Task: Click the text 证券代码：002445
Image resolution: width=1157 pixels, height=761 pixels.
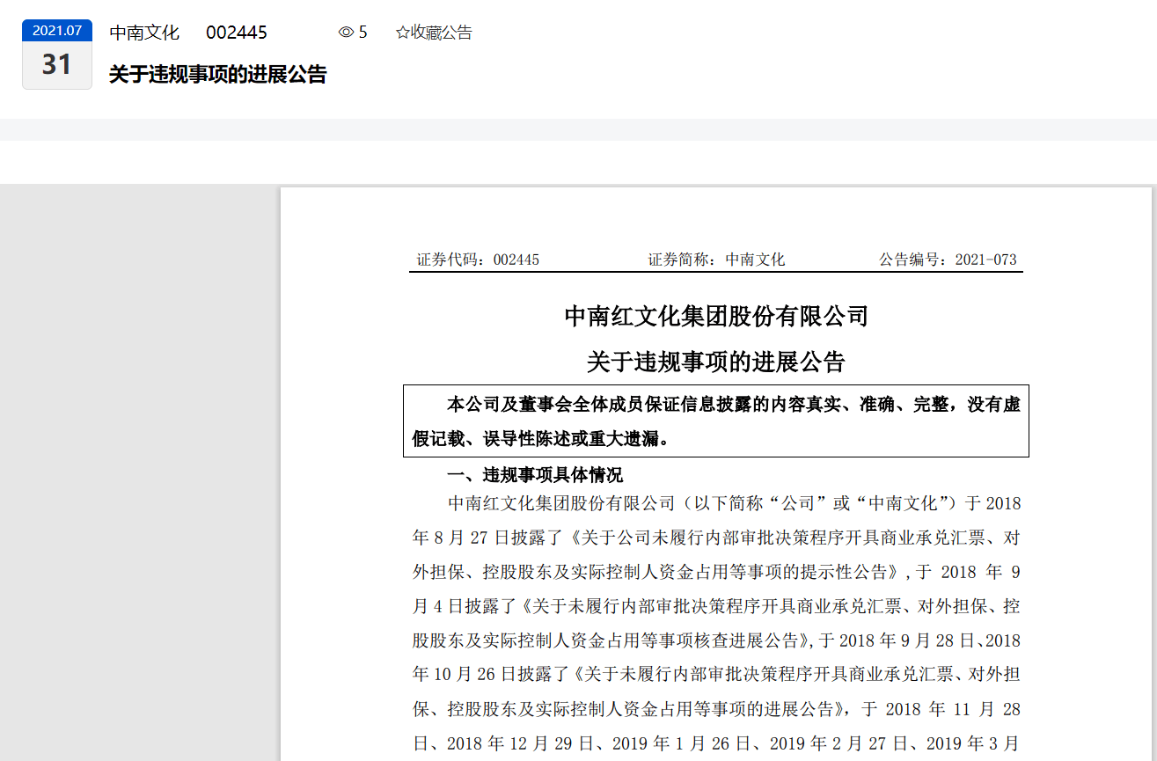Action: pos(478,260)
